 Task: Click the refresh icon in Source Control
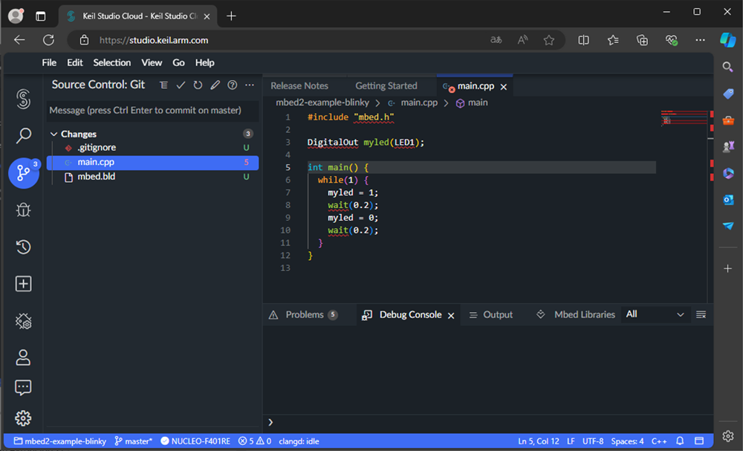coord(198,85)
